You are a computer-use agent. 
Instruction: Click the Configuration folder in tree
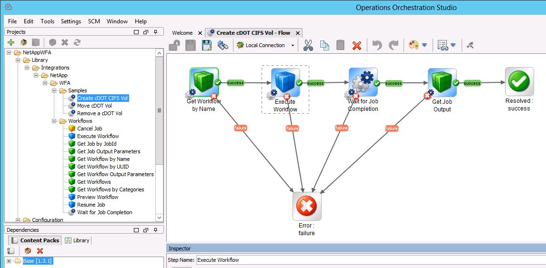point(47,219)
